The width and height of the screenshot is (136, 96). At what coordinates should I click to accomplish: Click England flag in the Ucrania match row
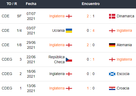pos(112,31)
